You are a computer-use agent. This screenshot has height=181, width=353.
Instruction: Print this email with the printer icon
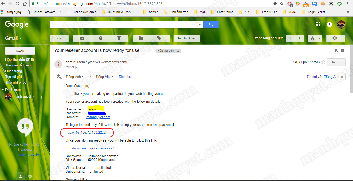(x=336, y=51)
